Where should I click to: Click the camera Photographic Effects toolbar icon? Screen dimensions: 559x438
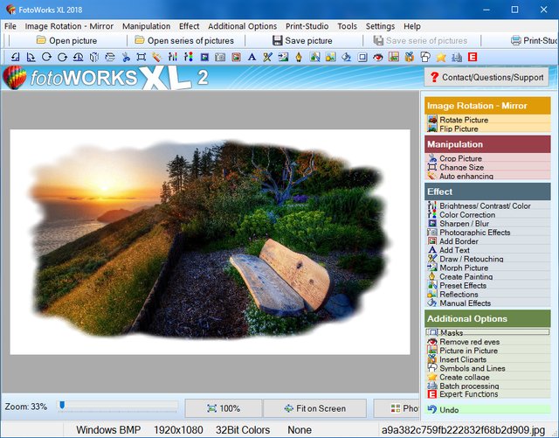click(x=220, y=57)
